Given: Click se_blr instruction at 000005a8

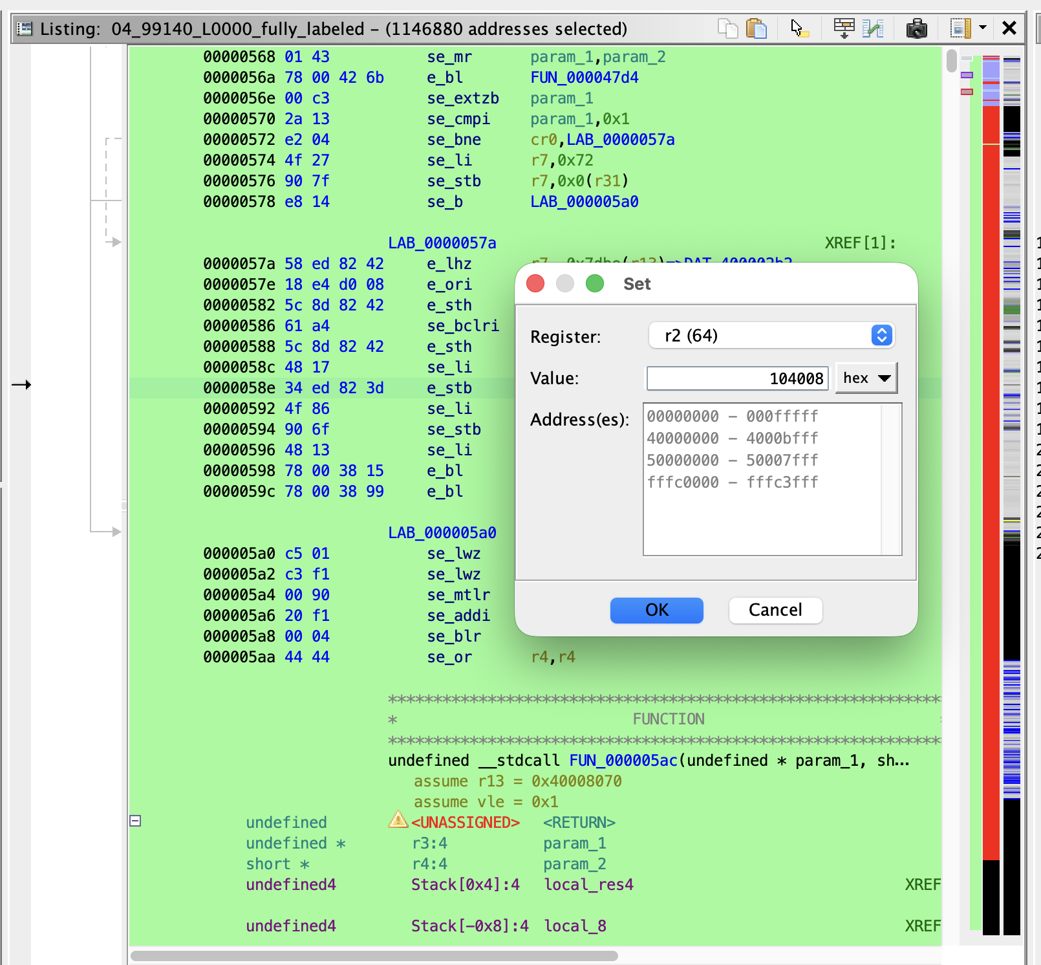Looking at the screenshot, I should (x=454, y=636).
